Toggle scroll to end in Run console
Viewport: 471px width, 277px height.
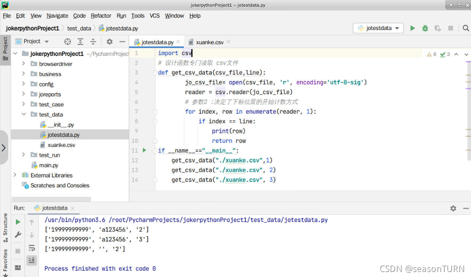pyautogui.click(x=31, y=260)
